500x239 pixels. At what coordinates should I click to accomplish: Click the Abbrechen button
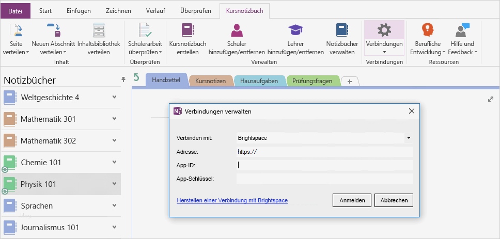point(394,200)
